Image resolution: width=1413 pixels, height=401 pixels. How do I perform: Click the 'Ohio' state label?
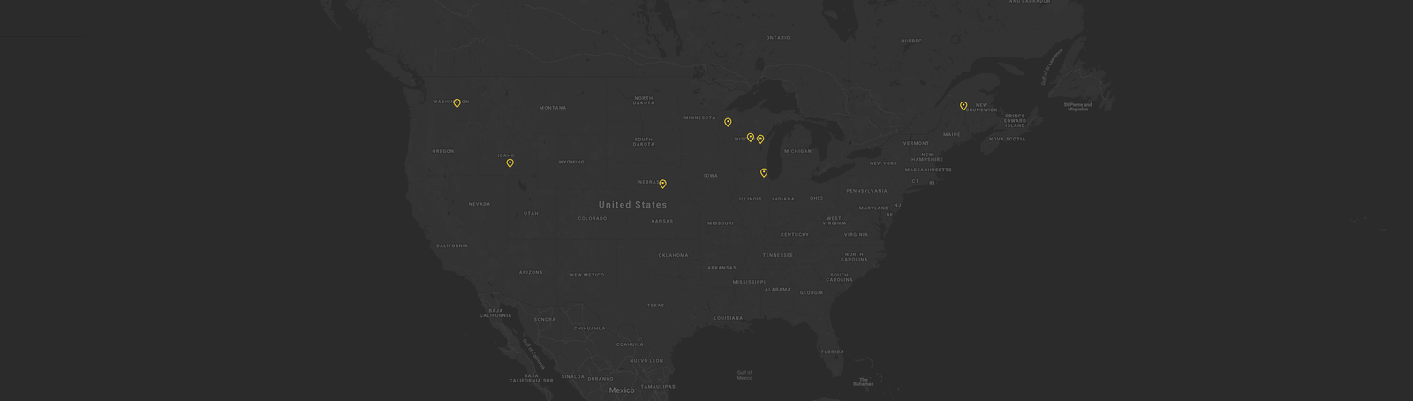point(817,198)
